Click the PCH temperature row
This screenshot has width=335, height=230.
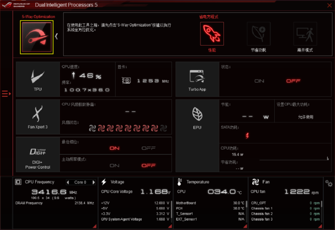[x=210, y=208]
